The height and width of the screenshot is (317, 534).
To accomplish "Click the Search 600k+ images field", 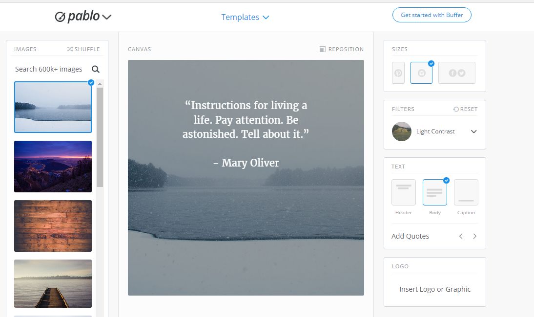I will click(x=49, y=69).
